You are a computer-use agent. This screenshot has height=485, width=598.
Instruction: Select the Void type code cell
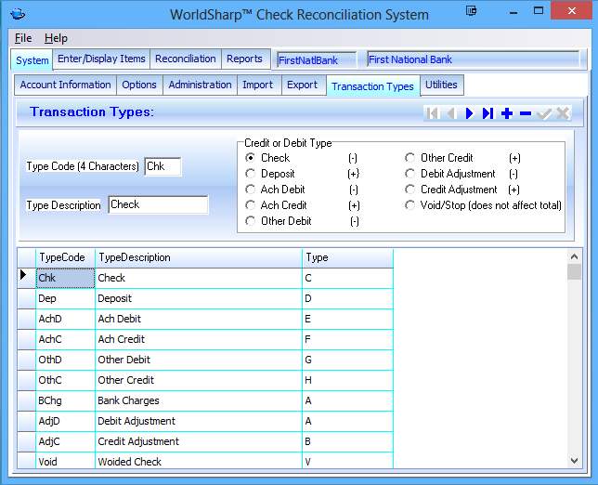[65, 461]
